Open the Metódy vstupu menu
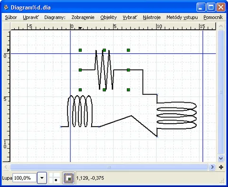This screenshot has width=228, height=187. (182, 17)
